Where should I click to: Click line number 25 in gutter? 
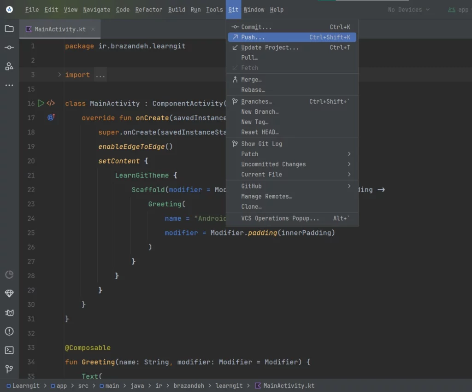coord(31,233)
